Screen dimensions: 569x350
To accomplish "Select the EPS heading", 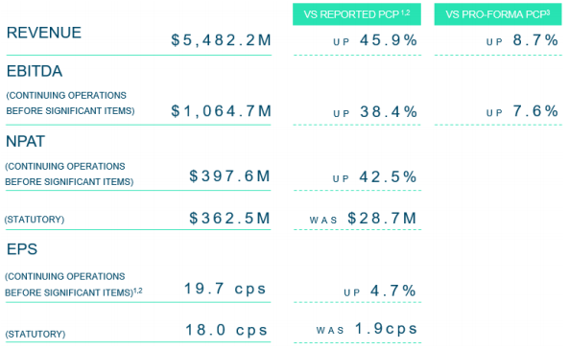I will 22,249.
